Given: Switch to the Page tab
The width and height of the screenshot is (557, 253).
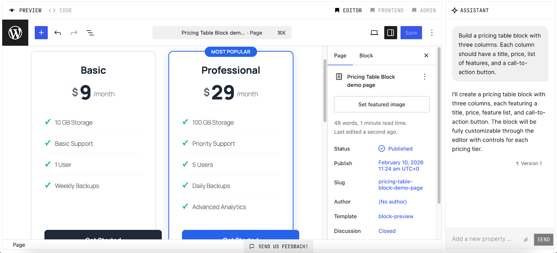Looking at the screenshot, I should pos(340,56).
